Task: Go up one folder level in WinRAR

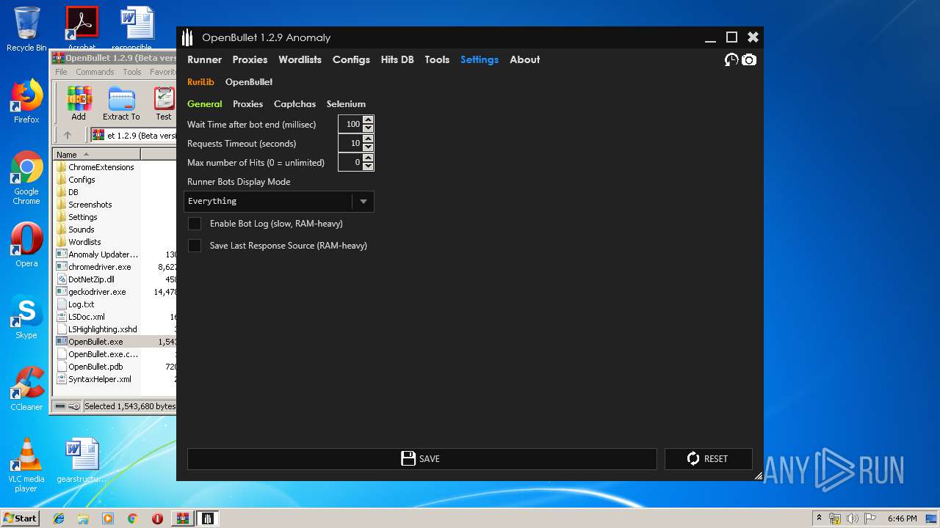Action: pos(68,135)
